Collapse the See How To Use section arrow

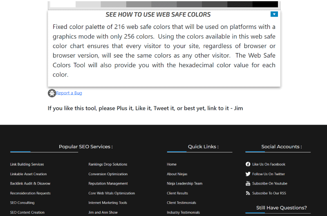[x=274, y=14]
